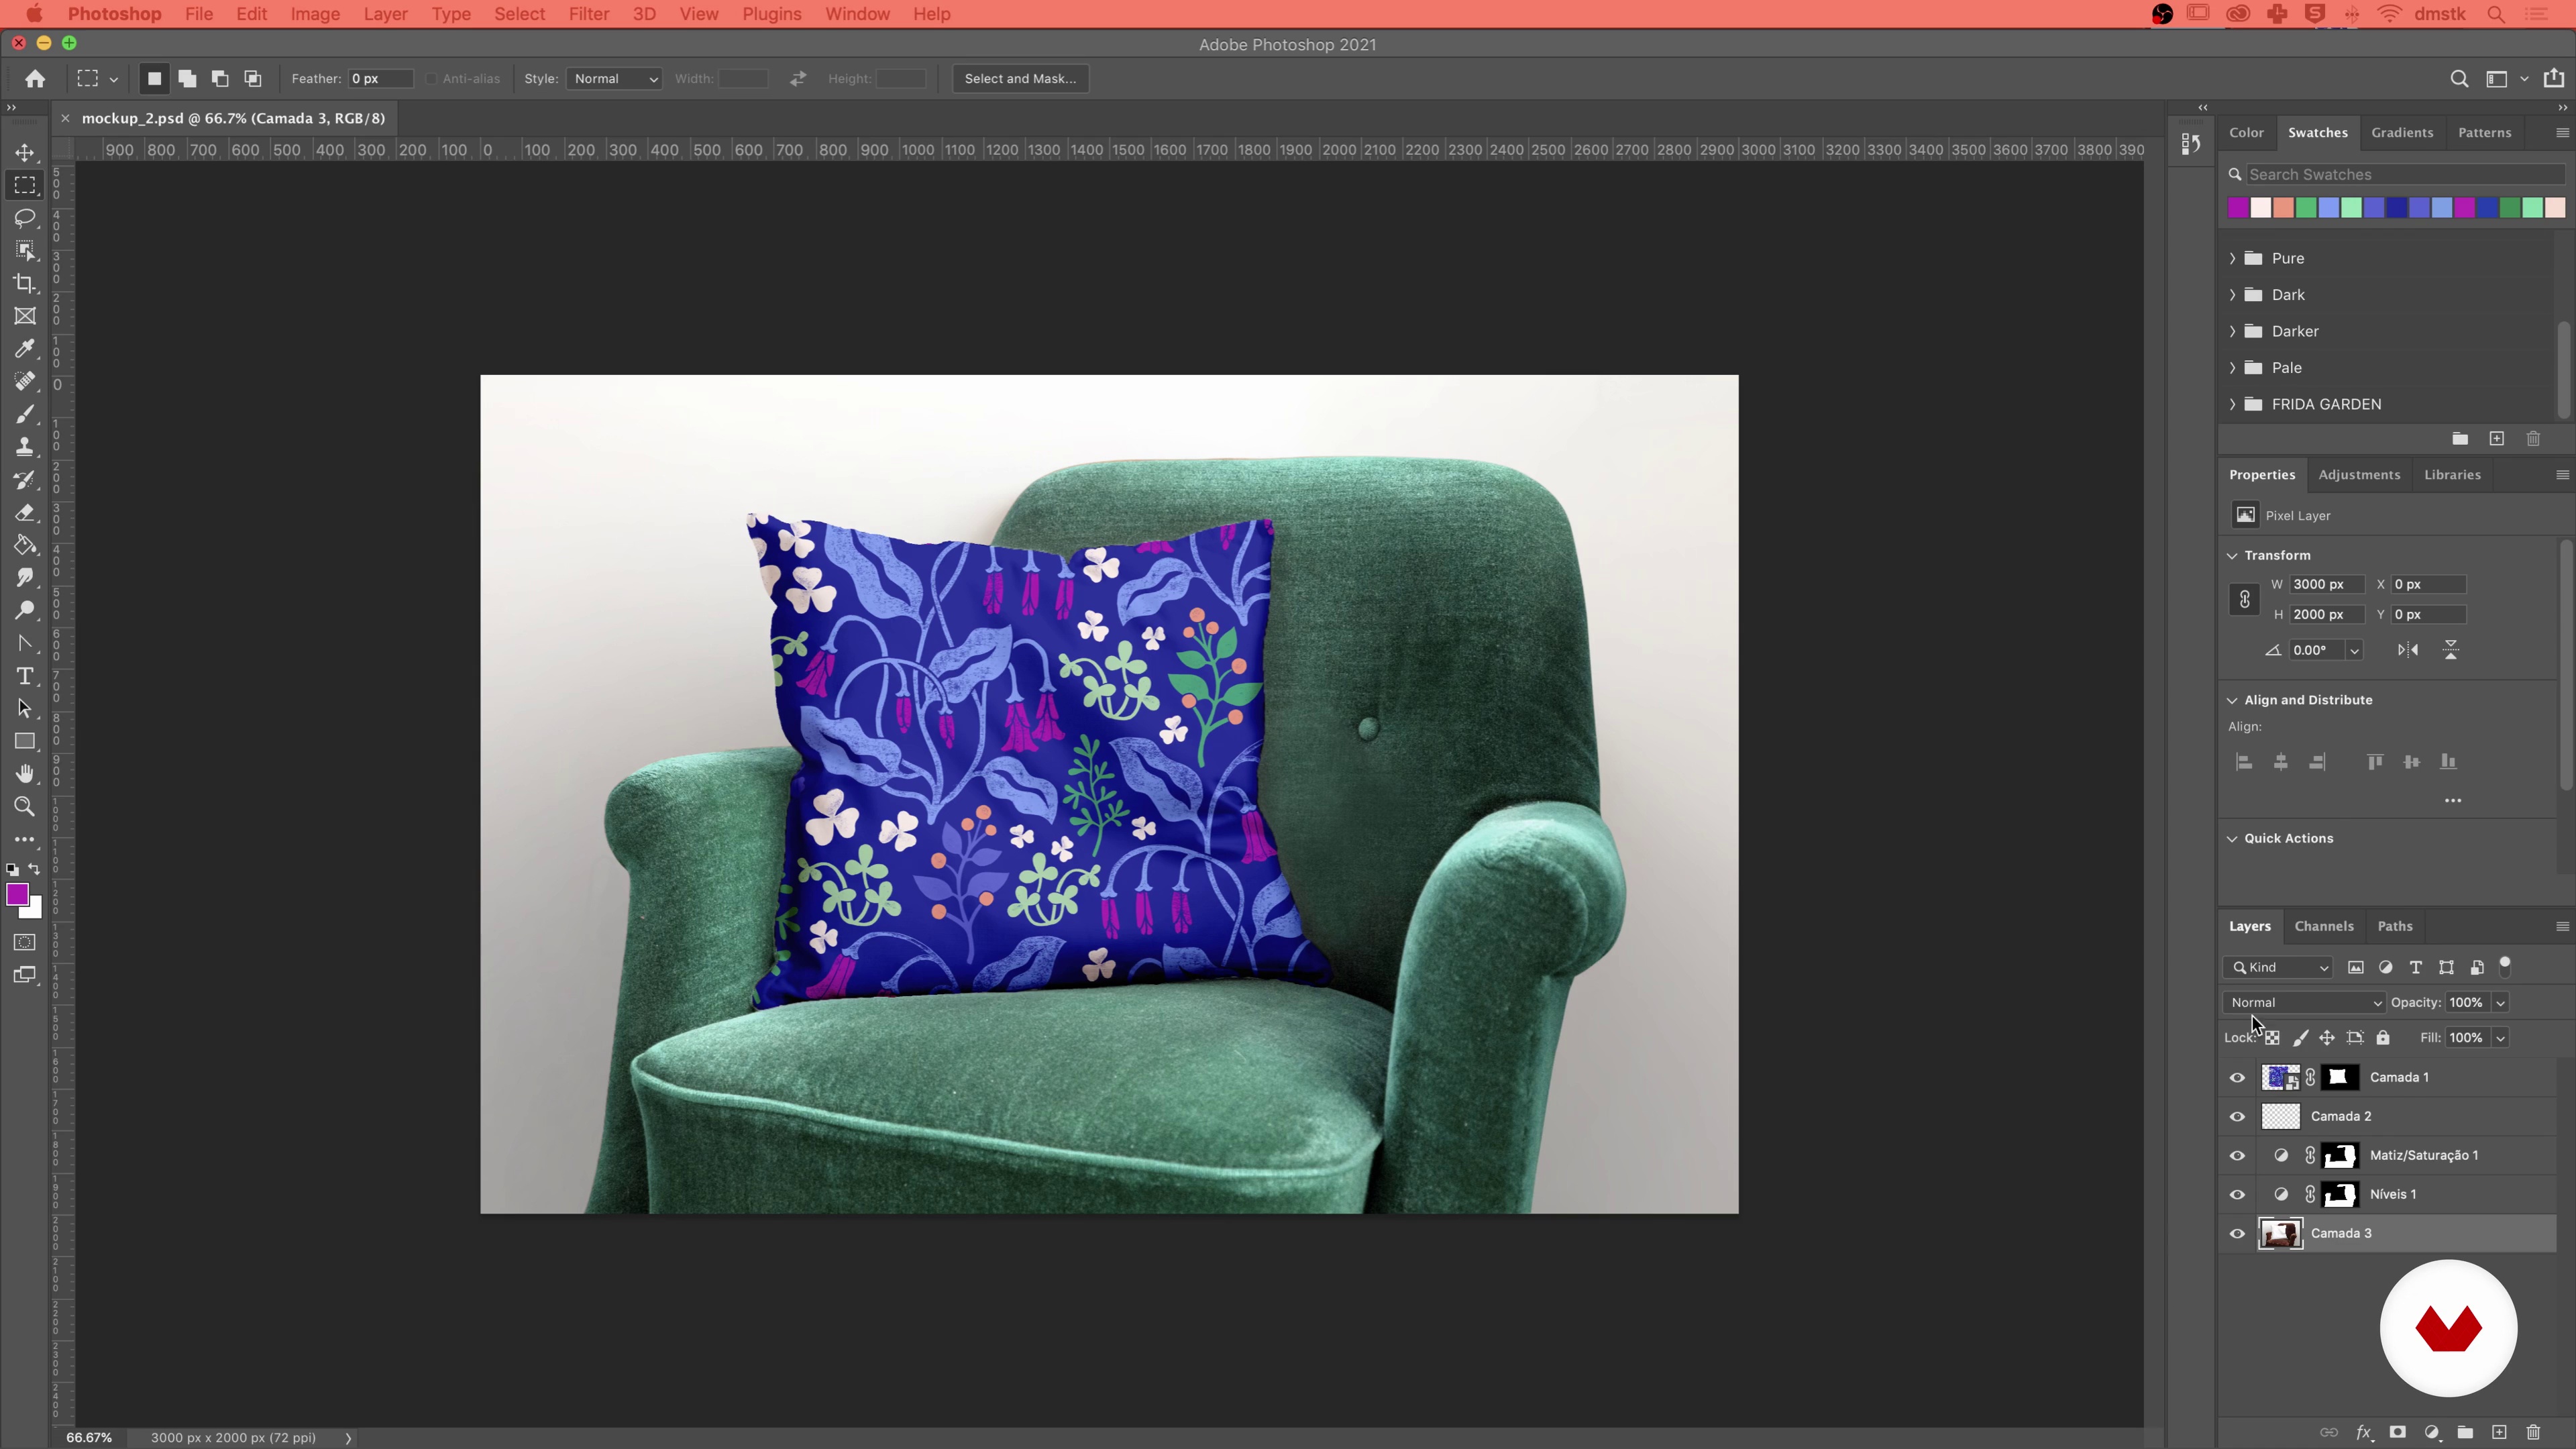Hide the Camada 1 layer
This screenshot has width=2576, height=1449.
tap(2237, 1078)
